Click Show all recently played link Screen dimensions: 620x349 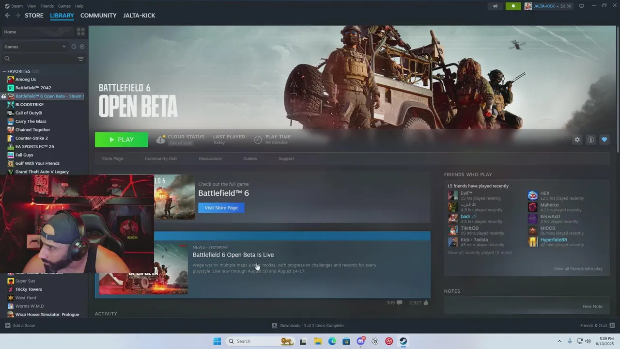(480, 253)
